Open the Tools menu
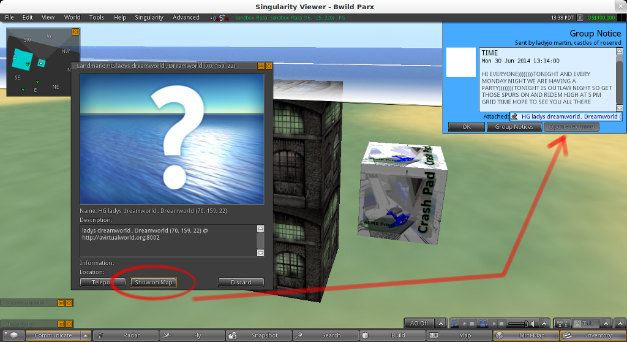Viewport: 627px width, 342px height. point(96,17)
